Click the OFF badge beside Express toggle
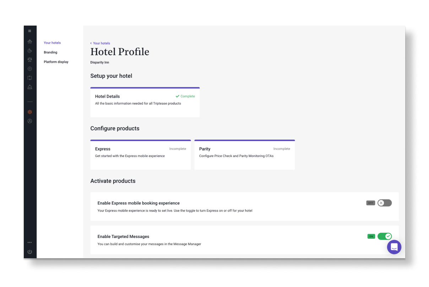This screenshot has width=429, height=287. (x=371, y=203)
